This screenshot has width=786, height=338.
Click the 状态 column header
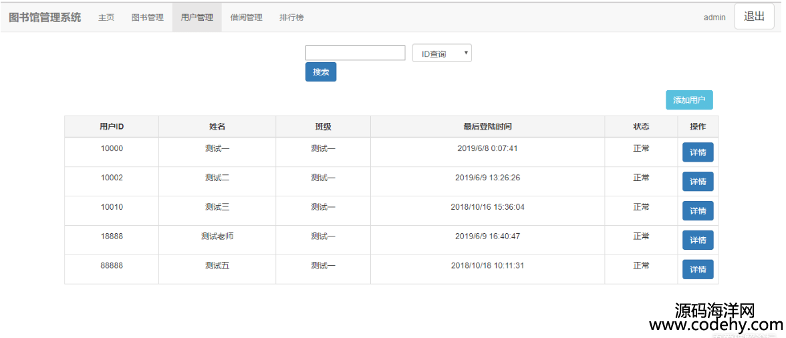[641, 127]
